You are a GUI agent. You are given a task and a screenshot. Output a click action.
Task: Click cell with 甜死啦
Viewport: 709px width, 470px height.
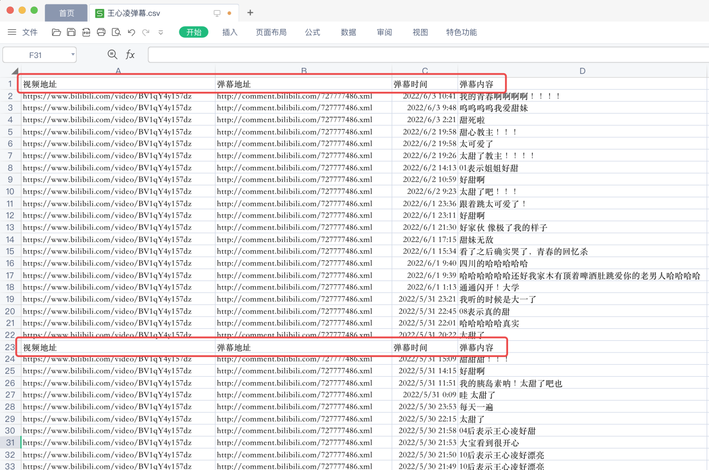[582, 120]
